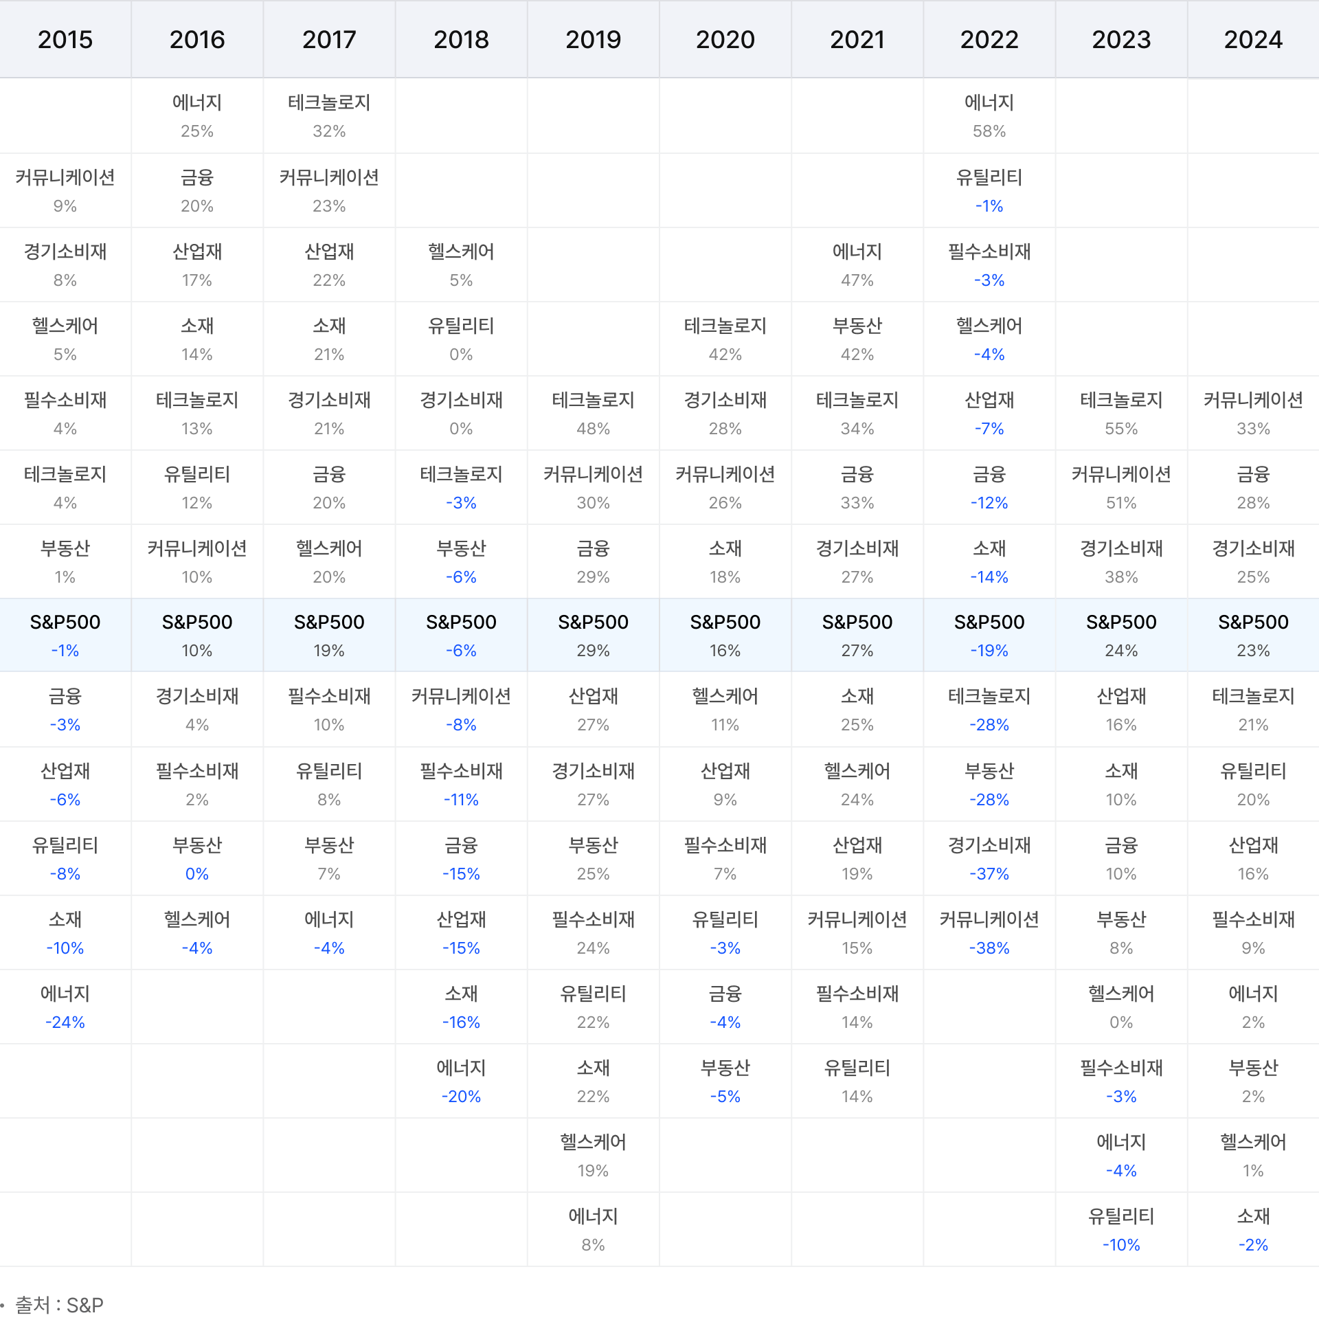Click the 2018 column header
Viewport: 1319px width, 1322px height.
(x=461, y=39)
